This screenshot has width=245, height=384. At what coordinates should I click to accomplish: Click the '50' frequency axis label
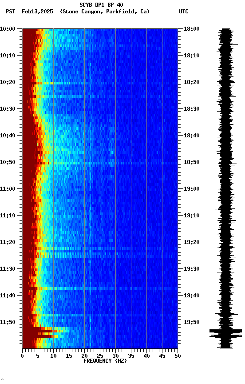coord(178,356)
